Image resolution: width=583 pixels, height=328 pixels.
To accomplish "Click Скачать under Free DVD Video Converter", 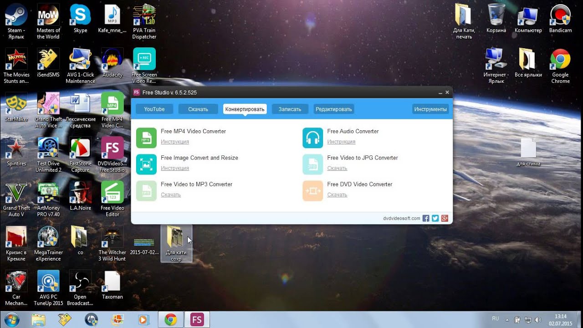I will 337,195.
